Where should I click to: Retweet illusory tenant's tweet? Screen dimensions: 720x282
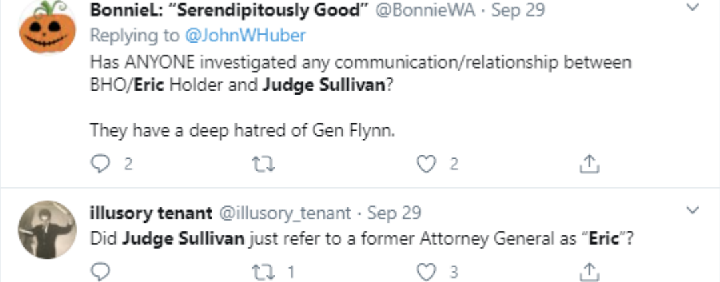point(265,271)
